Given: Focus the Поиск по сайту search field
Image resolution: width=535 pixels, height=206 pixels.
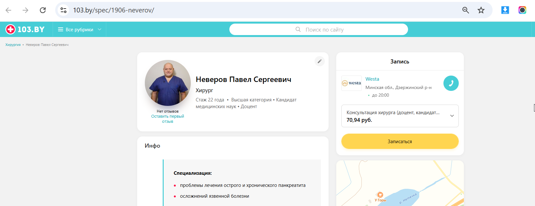Looking at the screenshot, I should pos(319,29).
